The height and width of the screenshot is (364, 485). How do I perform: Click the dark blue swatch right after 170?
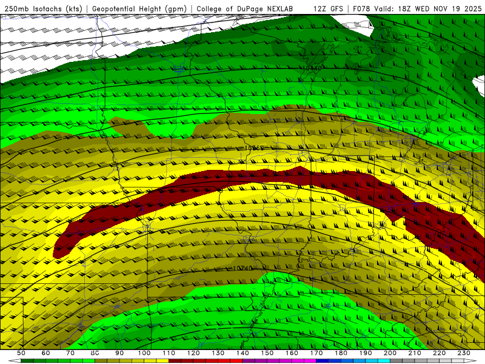click(323, 361)
